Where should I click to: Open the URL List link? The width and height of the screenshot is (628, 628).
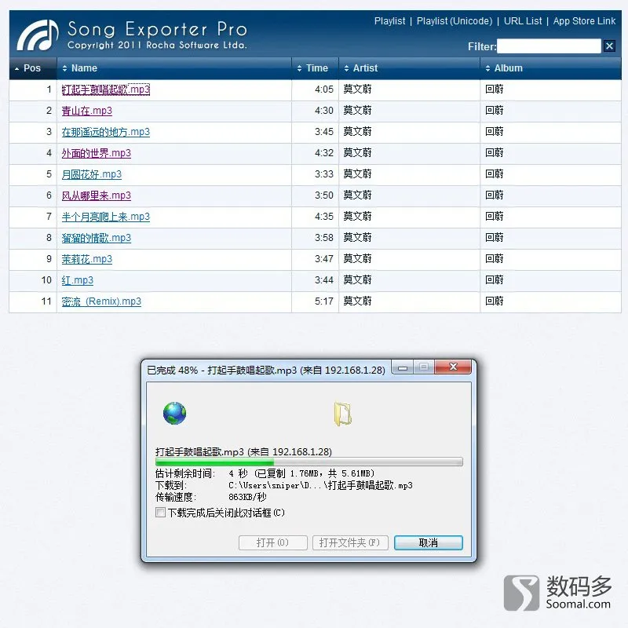coord(522,21)
